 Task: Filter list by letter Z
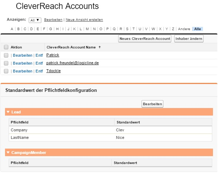coord(173,29)
